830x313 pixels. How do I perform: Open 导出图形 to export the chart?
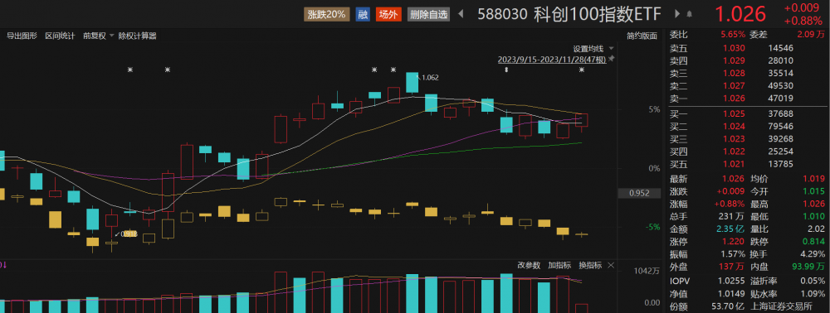point(22,36)
